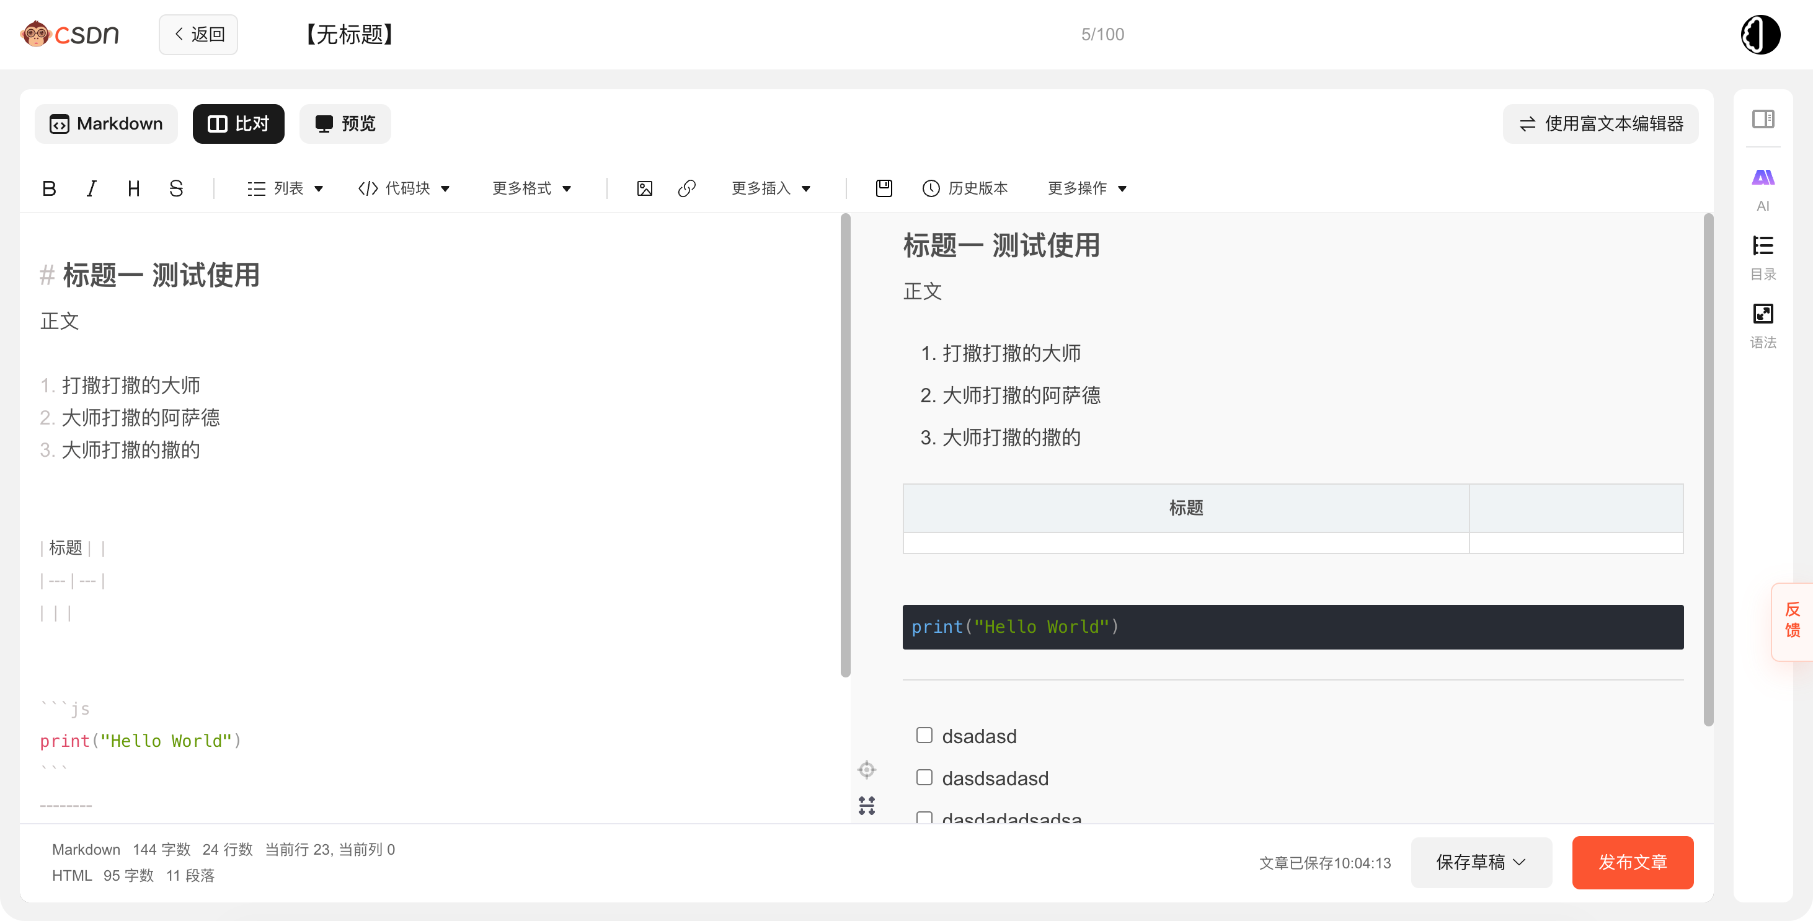Viewport: 1813px width, 921px height.
Task: Open the AI assistant
Action: (1763, 189)
